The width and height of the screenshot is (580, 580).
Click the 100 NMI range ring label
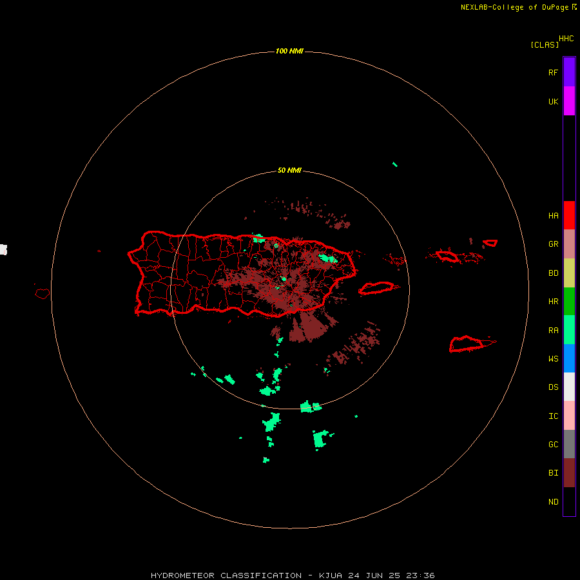(289, 51)
